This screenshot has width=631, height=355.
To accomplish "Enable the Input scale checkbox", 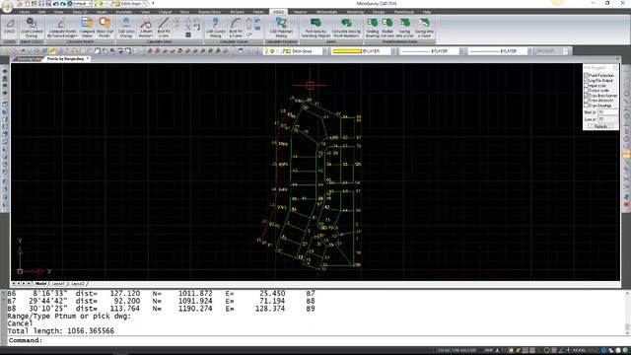I will click(x=586, y=86).
